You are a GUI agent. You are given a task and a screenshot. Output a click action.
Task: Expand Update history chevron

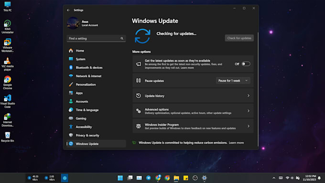coord(249,96)
